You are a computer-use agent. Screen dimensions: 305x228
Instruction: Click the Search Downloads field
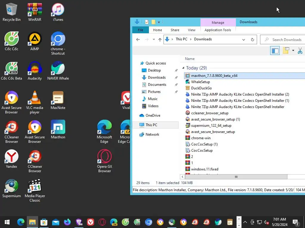point(282,39)
